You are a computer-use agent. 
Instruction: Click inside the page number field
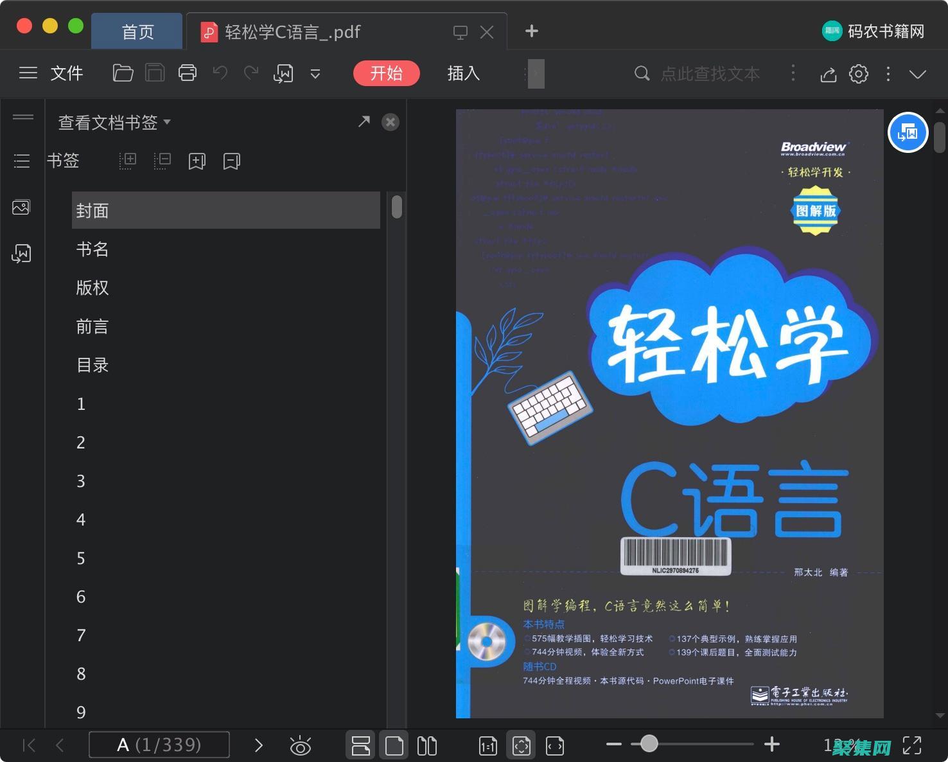(159, 745)
